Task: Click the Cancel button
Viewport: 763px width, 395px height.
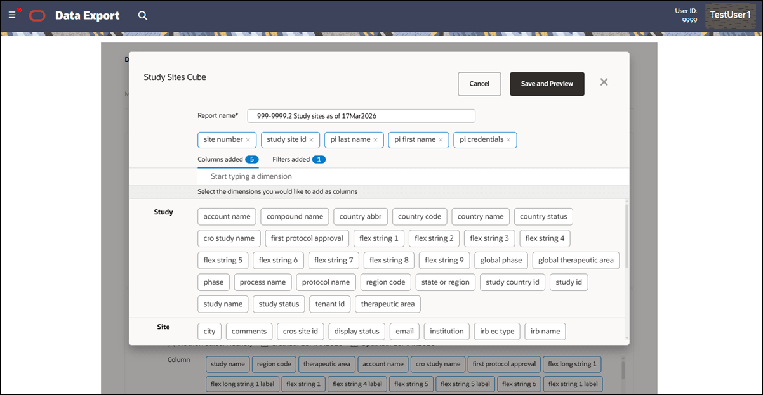Action: 479,84
